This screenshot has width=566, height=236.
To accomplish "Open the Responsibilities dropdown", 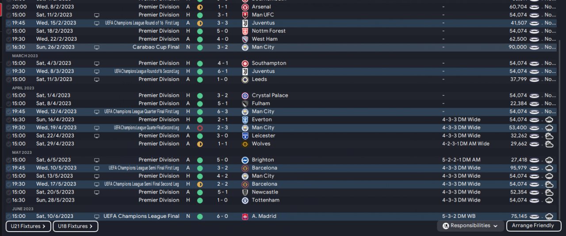I will coord(470,226).
